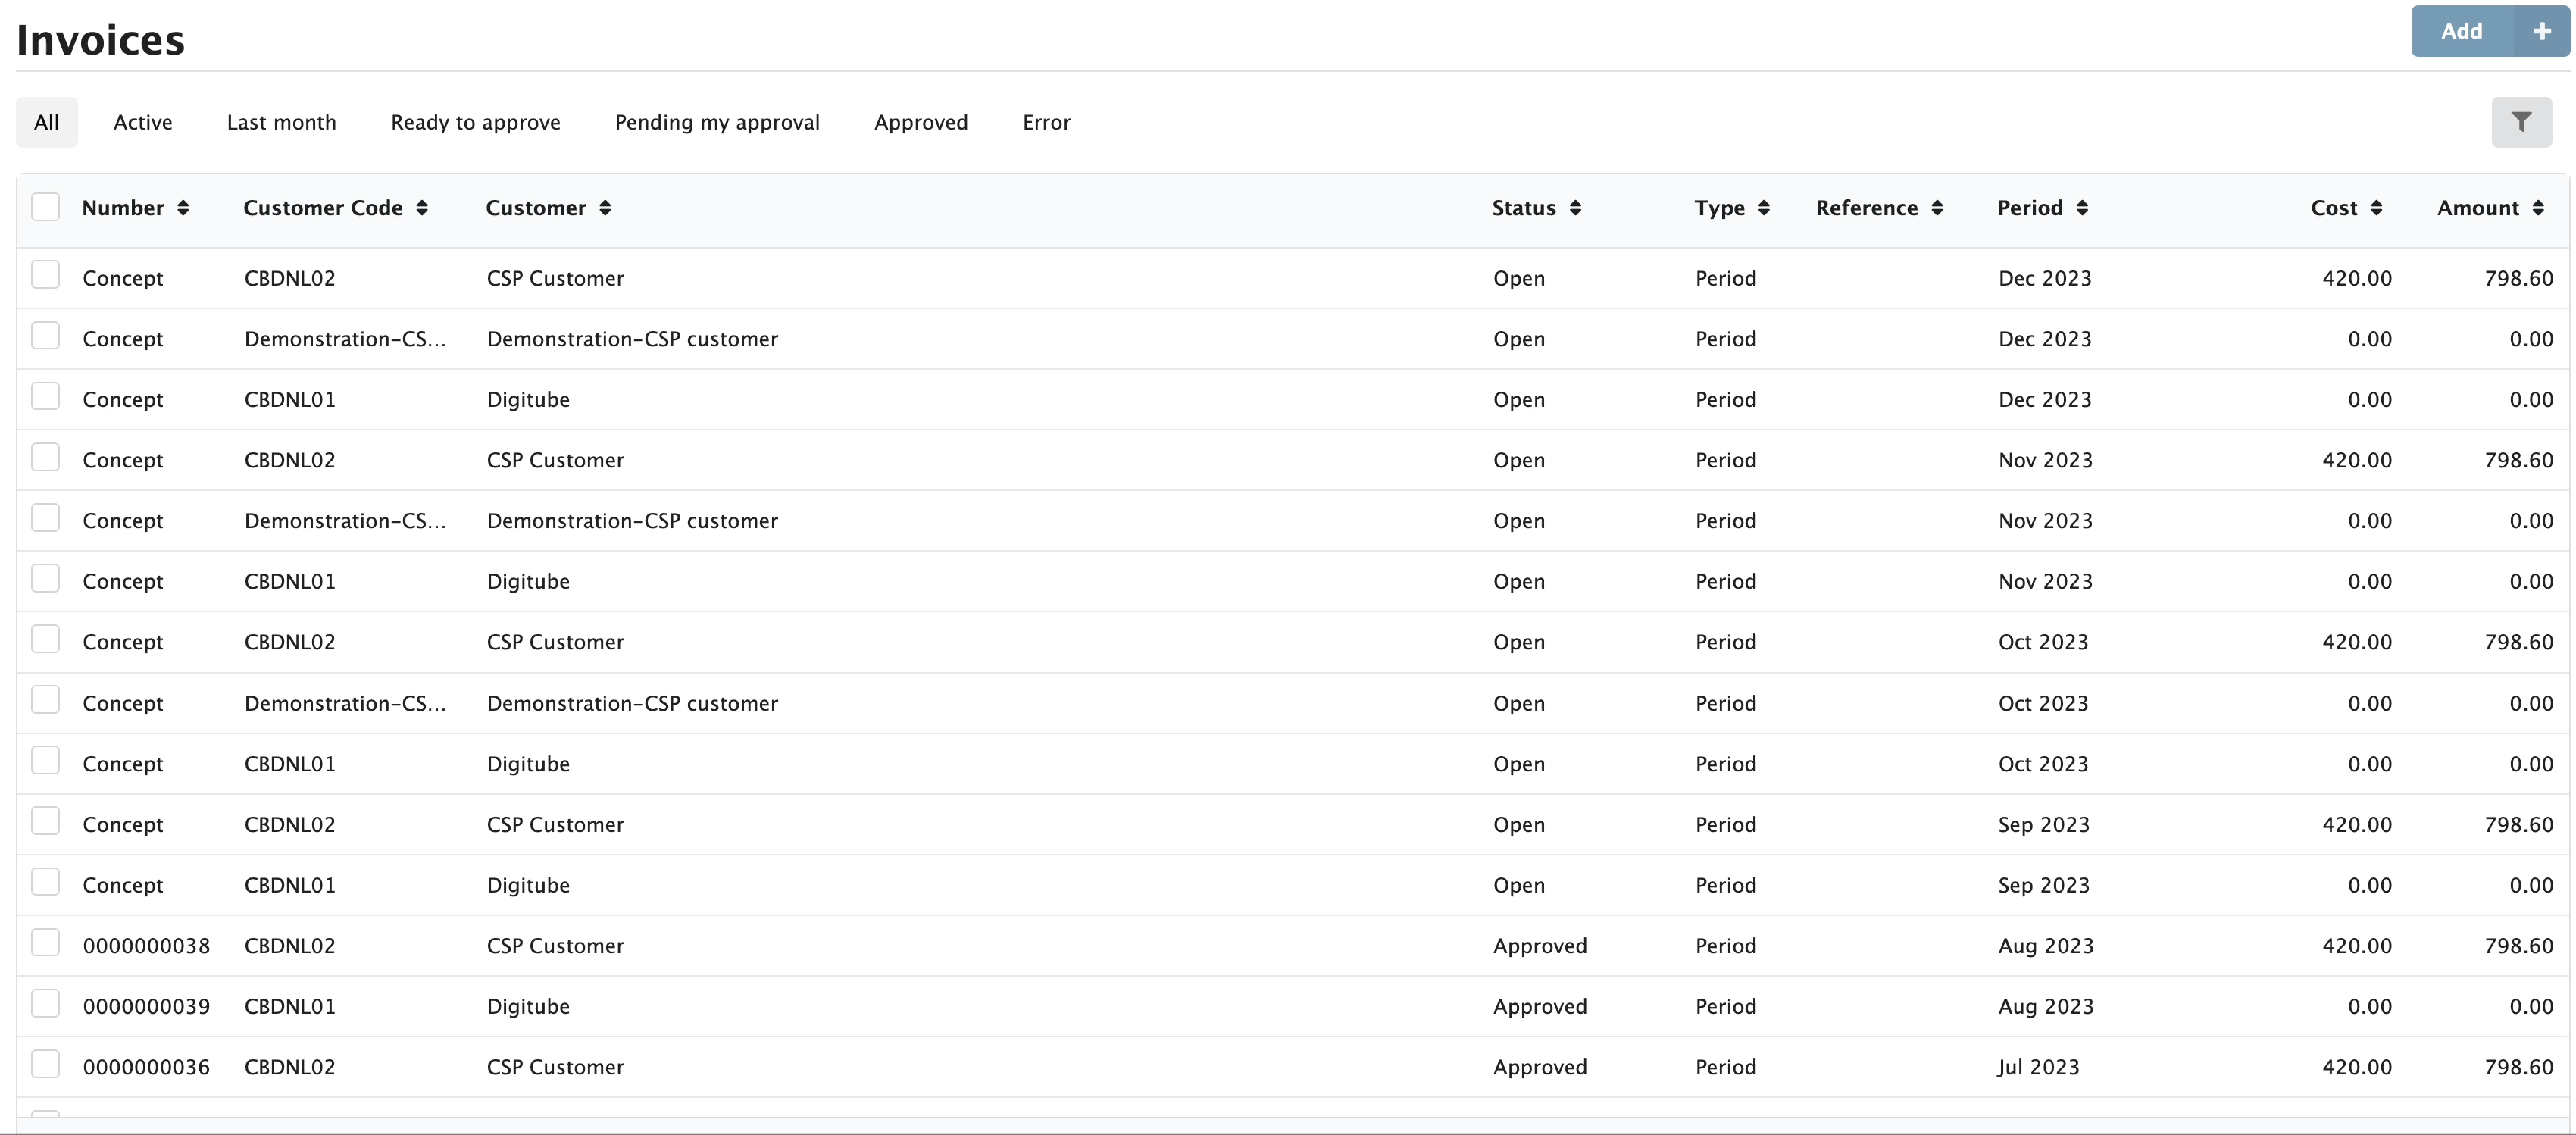Screen dimensions: 2576x1135
Task: Open the Error tab
Action: [1046, 122]
